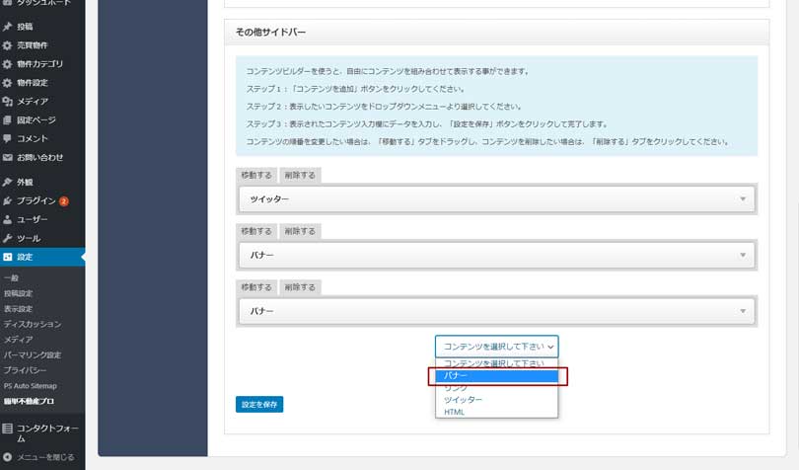This screenshot has height=470, width=799.
Task: Click the コンテンツを選択して下さい dropdown box
Action: (x=496, y=347)
